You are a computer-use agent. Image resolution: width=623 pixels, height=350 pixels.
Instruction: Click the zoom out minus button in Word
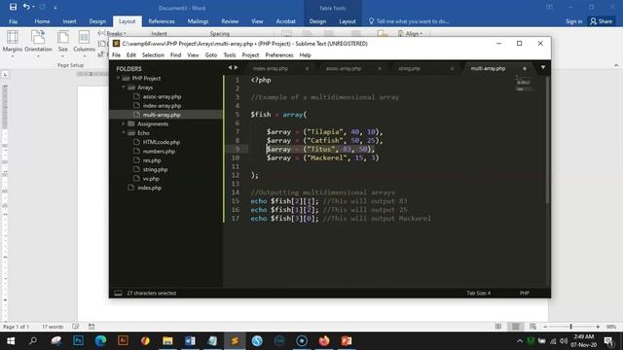[x=545, y=327]
